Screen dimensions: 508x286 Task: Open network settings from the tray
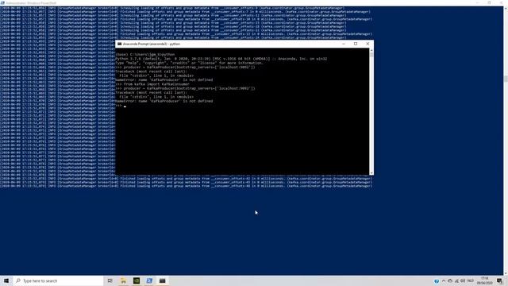[x=456, y=280]
